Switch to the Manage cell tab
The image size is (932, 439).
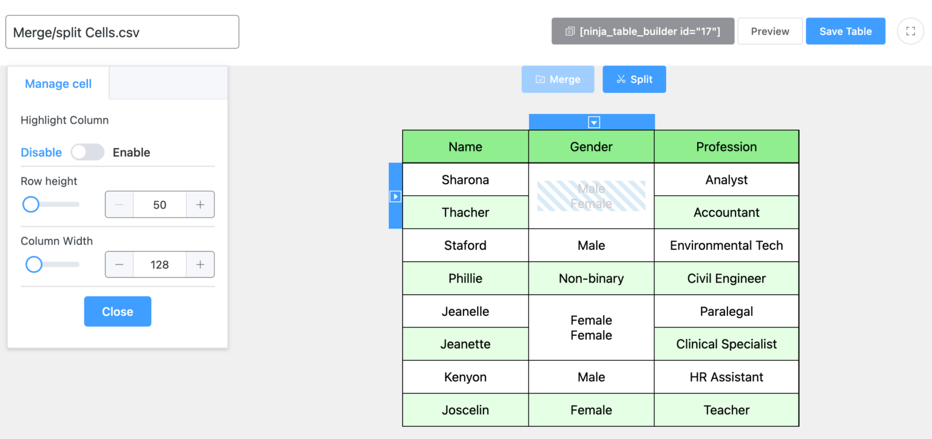[x=58, y=83]
